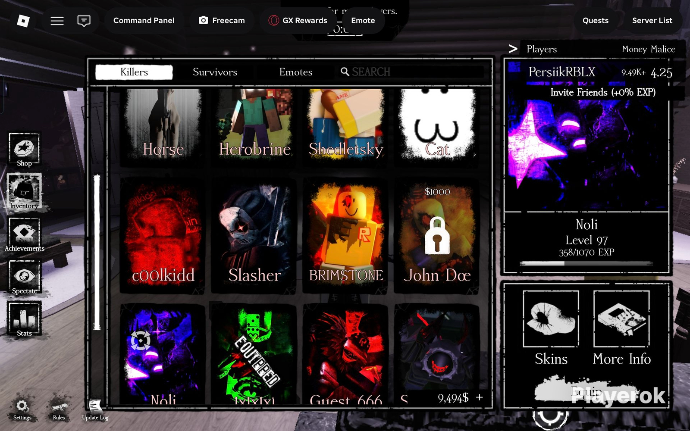This screenshot has width=690, height=431.
Task: Open the Shop sidebar icon
Action: pyautogui.click(x=24, y=150)
